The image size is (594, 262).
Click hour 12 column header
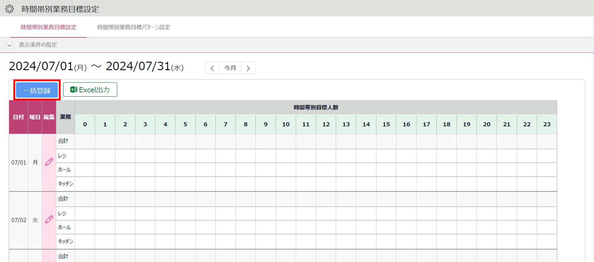[x=326, y=124]
